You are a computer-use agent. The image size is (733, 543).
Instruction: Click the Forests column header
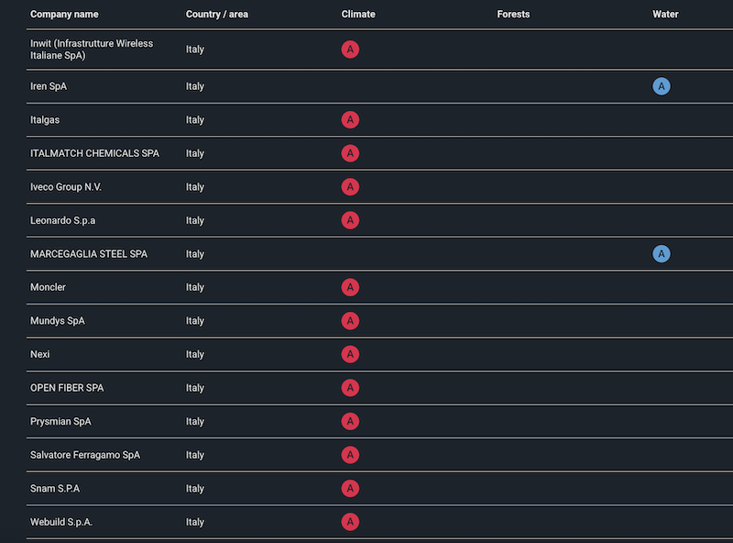[513, 15]
